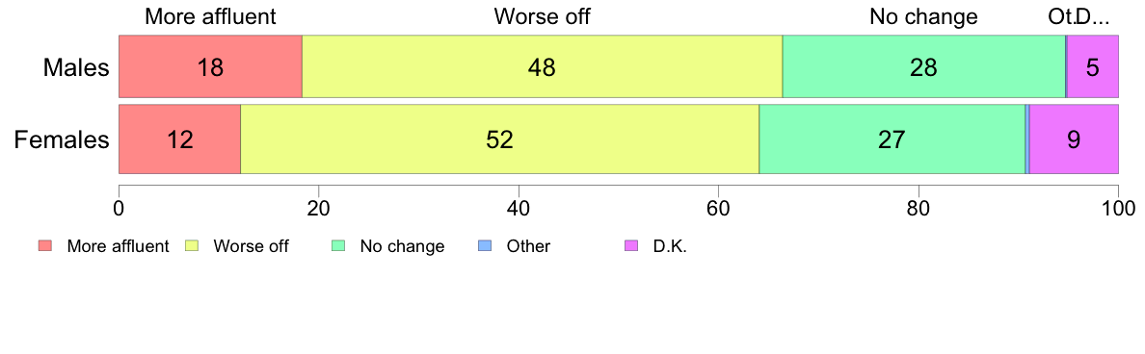Select the Females No change segment showing 27
Image resolution: width=1145 pixels, height=354 pixels.
pos(892,139)
